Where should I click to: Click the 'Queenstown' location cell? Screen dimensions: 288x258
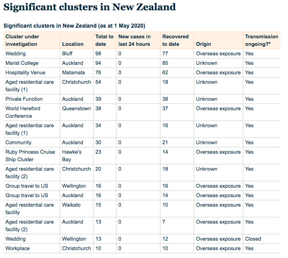coord(76,109)
